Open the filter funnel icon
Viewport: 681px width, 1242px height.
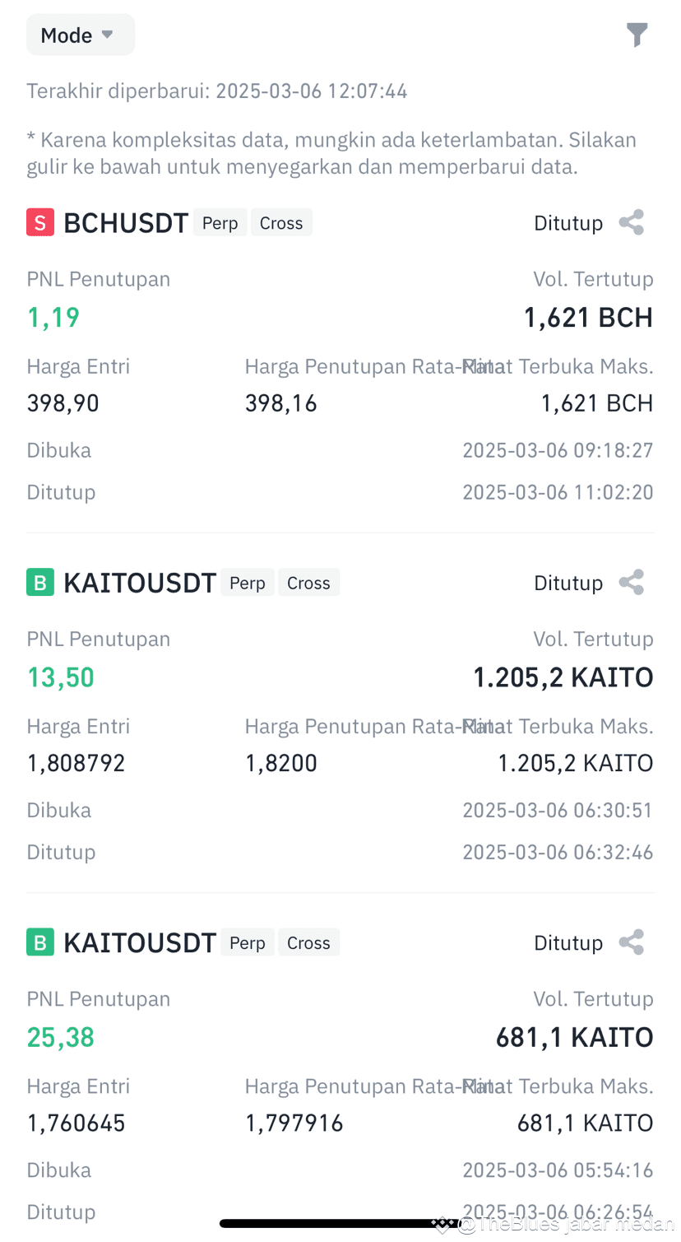[x=637, y=35]
